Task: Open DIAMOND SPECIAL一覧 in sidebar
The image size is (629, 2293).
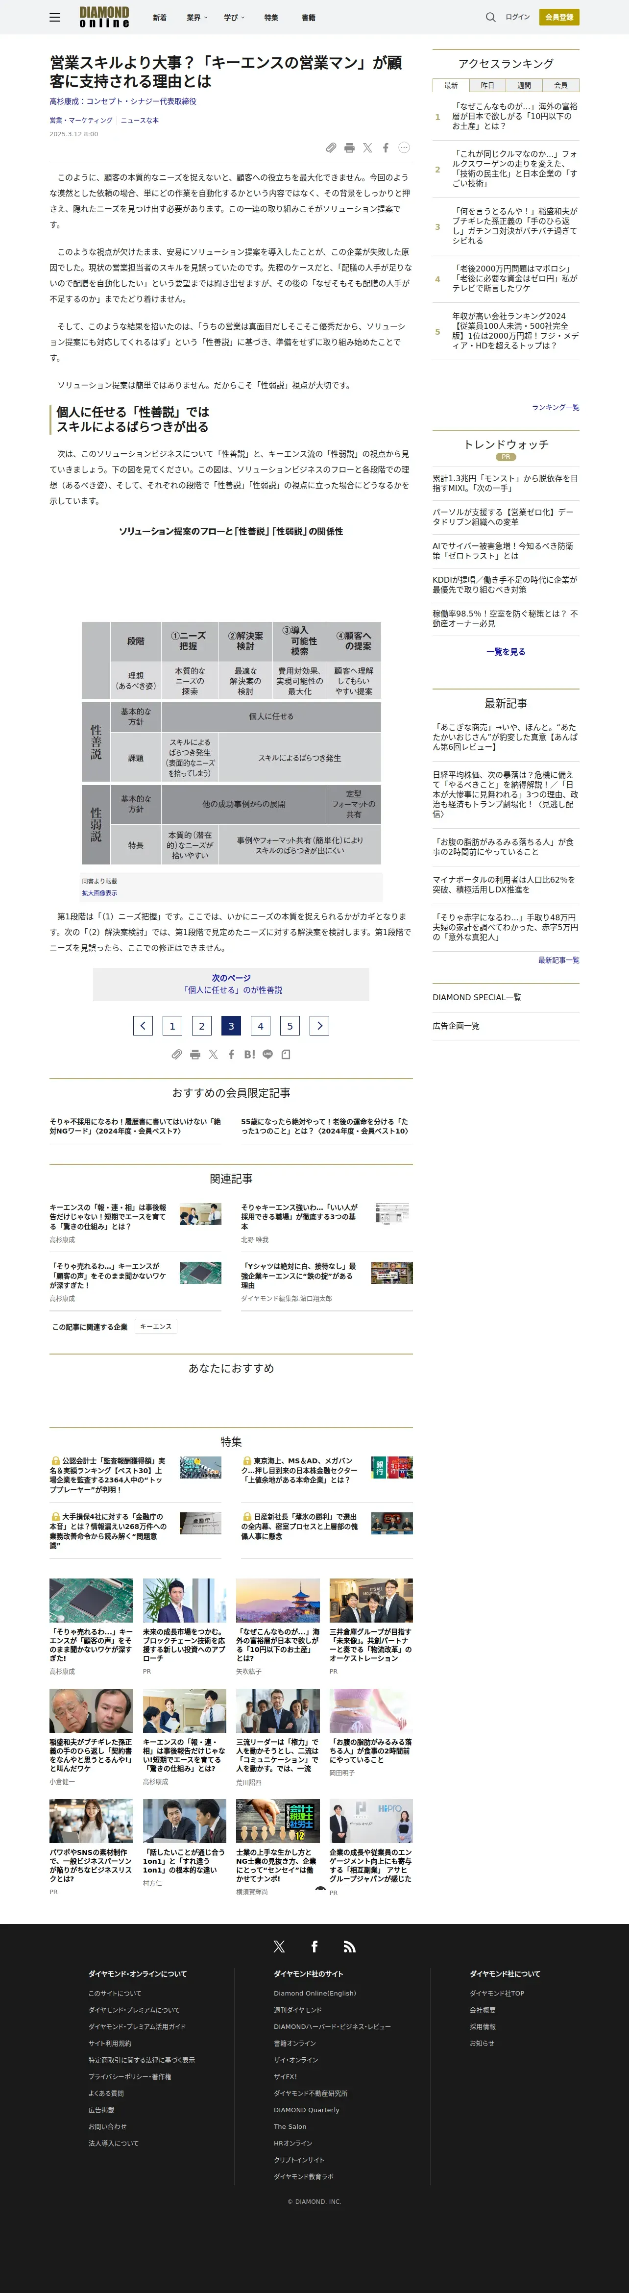Action: pos(477,997)
